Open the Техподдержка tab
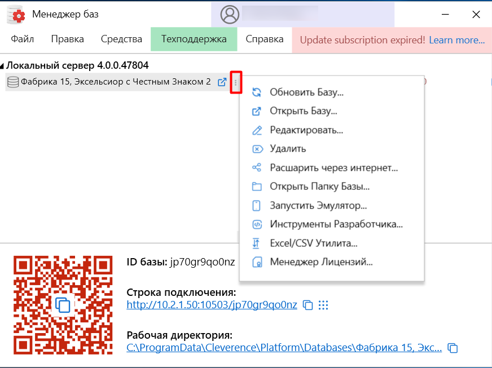The image size is (492, 368). (x=194, y=39)
